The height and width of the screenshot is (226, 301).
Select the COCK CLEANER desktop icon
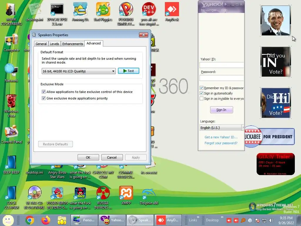(x=11, y=197)
